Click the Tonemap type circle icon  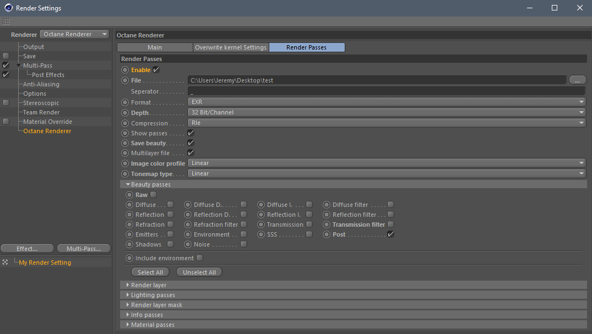(x=125, y=174)
